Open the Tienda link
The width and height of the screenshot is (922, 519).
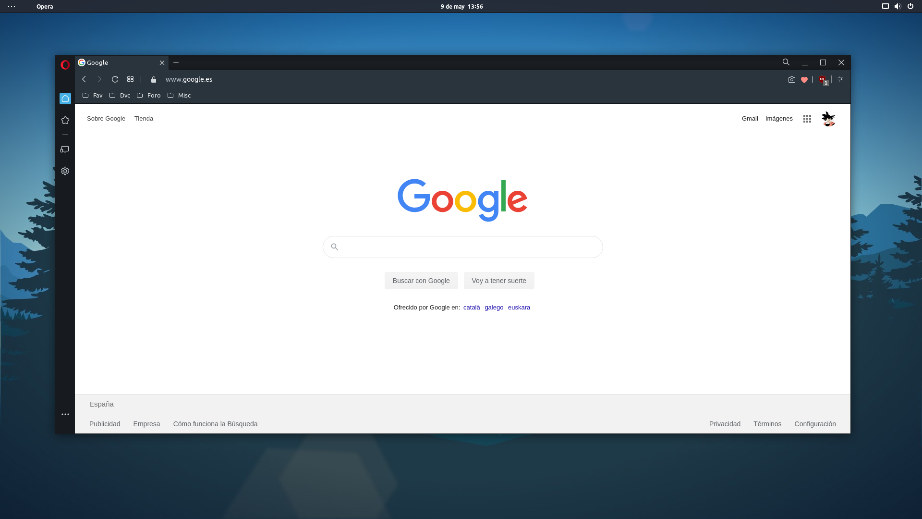[x=144, y=119]
